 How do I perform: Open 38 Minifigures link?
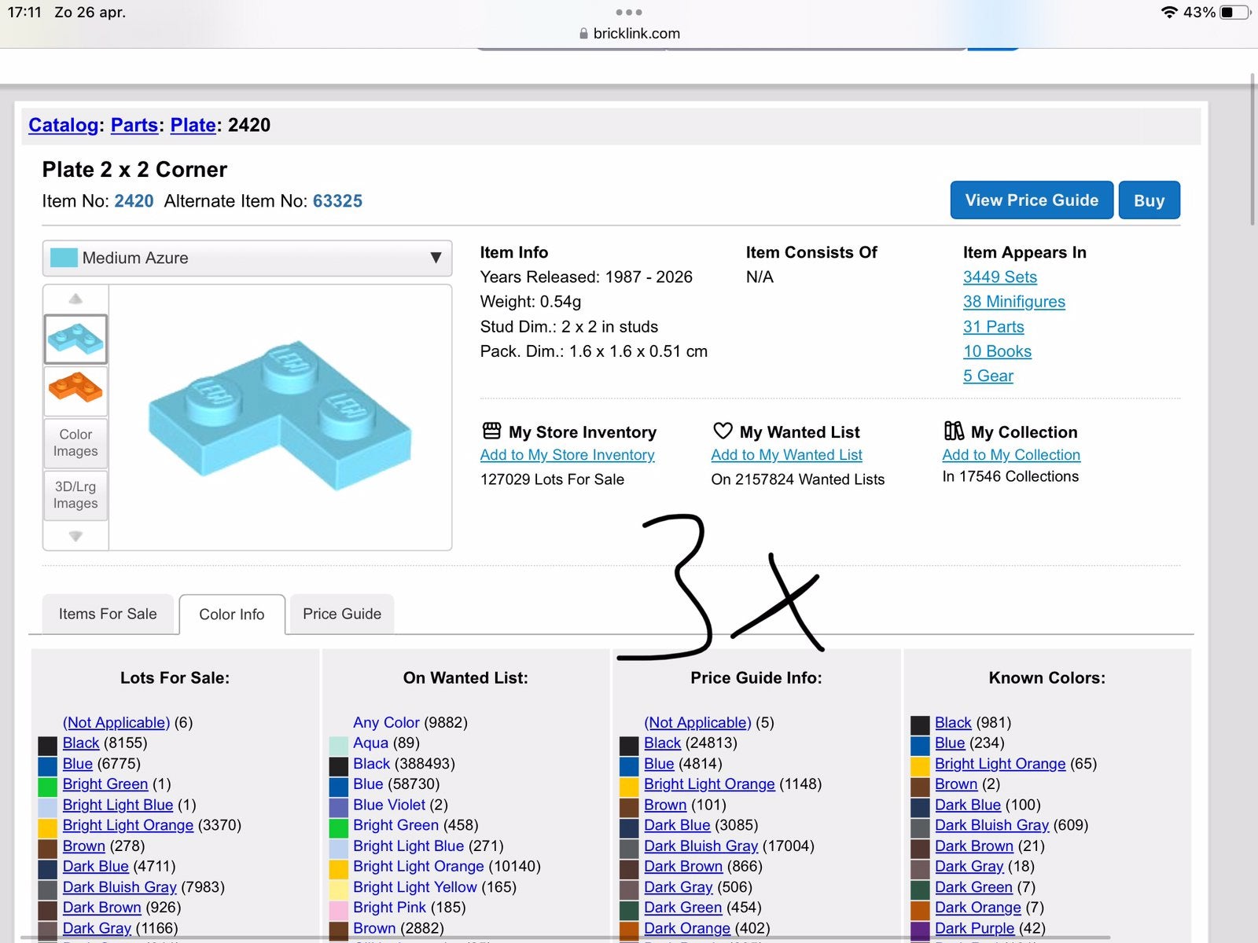(1014, 302)
